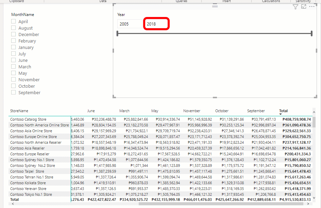Open the Sensitivity ribbon group

[x=303, y=1]
